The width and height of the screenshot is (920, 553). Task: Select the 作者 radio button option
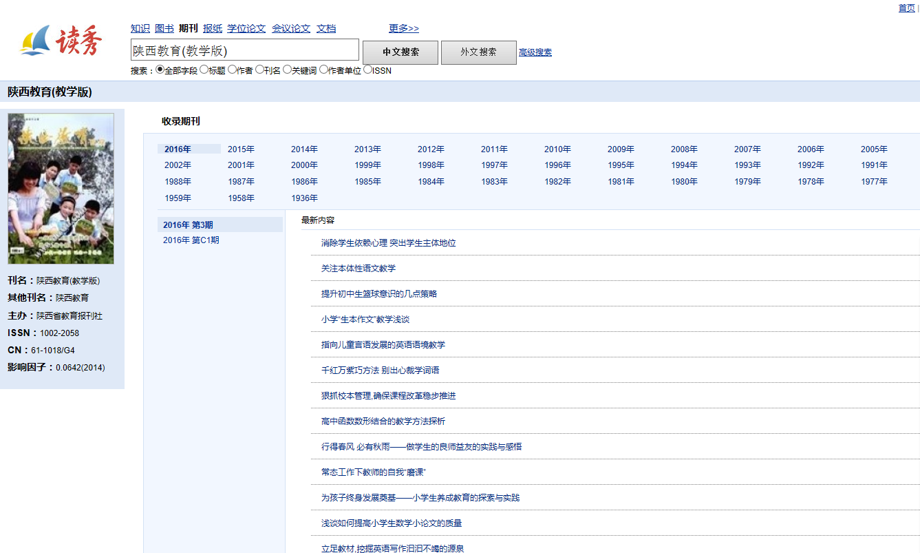232,70
